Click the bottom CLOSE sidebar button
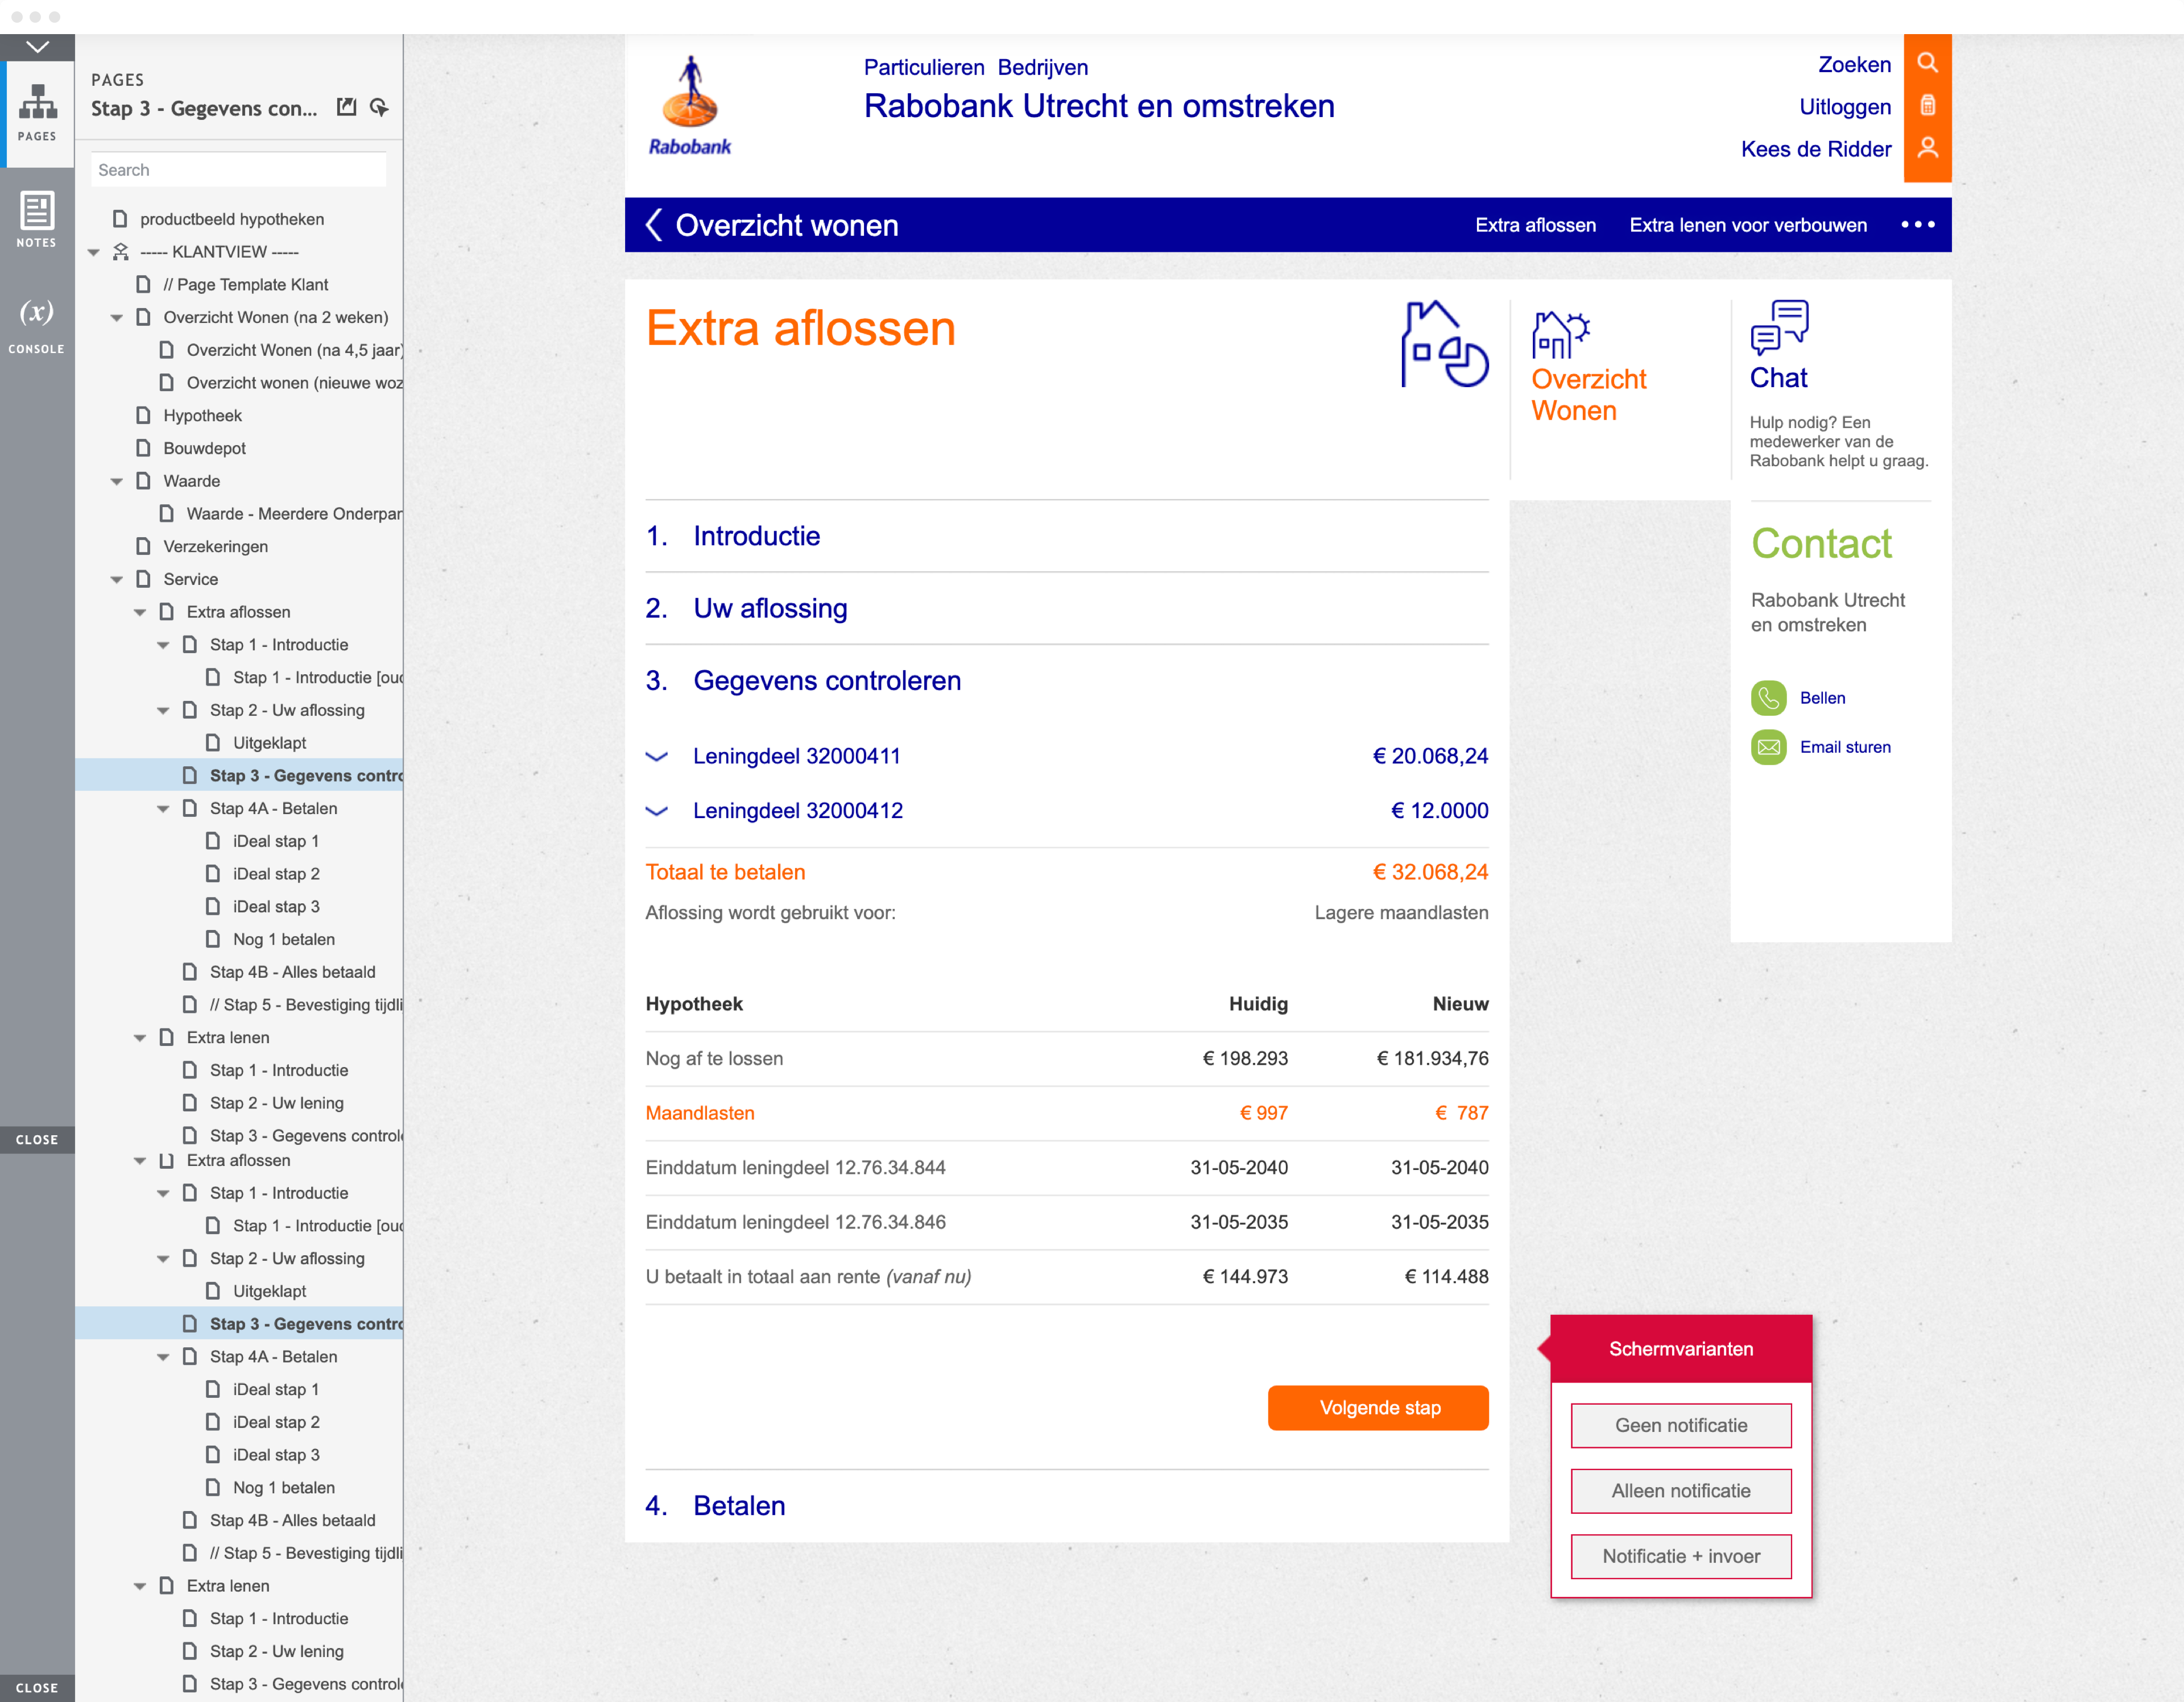 (37, 1688)
